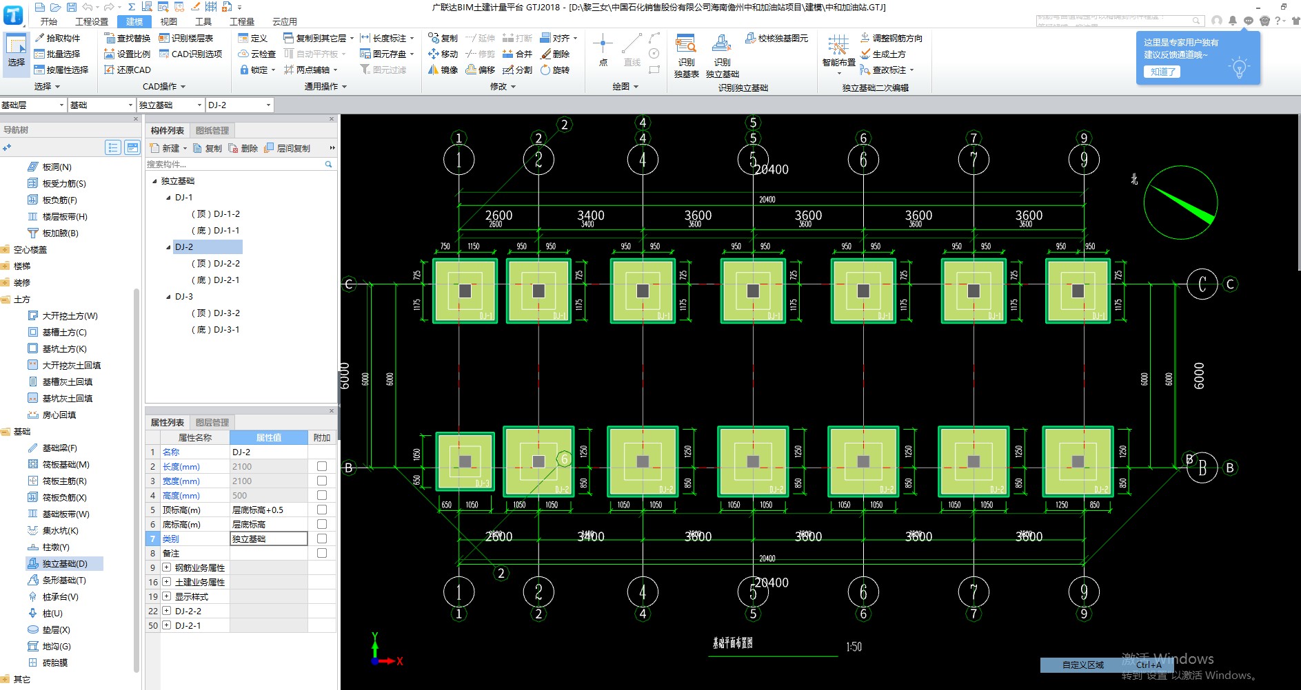Click the 云检查 cloud check tool
1301x690 pixels.
256,54
